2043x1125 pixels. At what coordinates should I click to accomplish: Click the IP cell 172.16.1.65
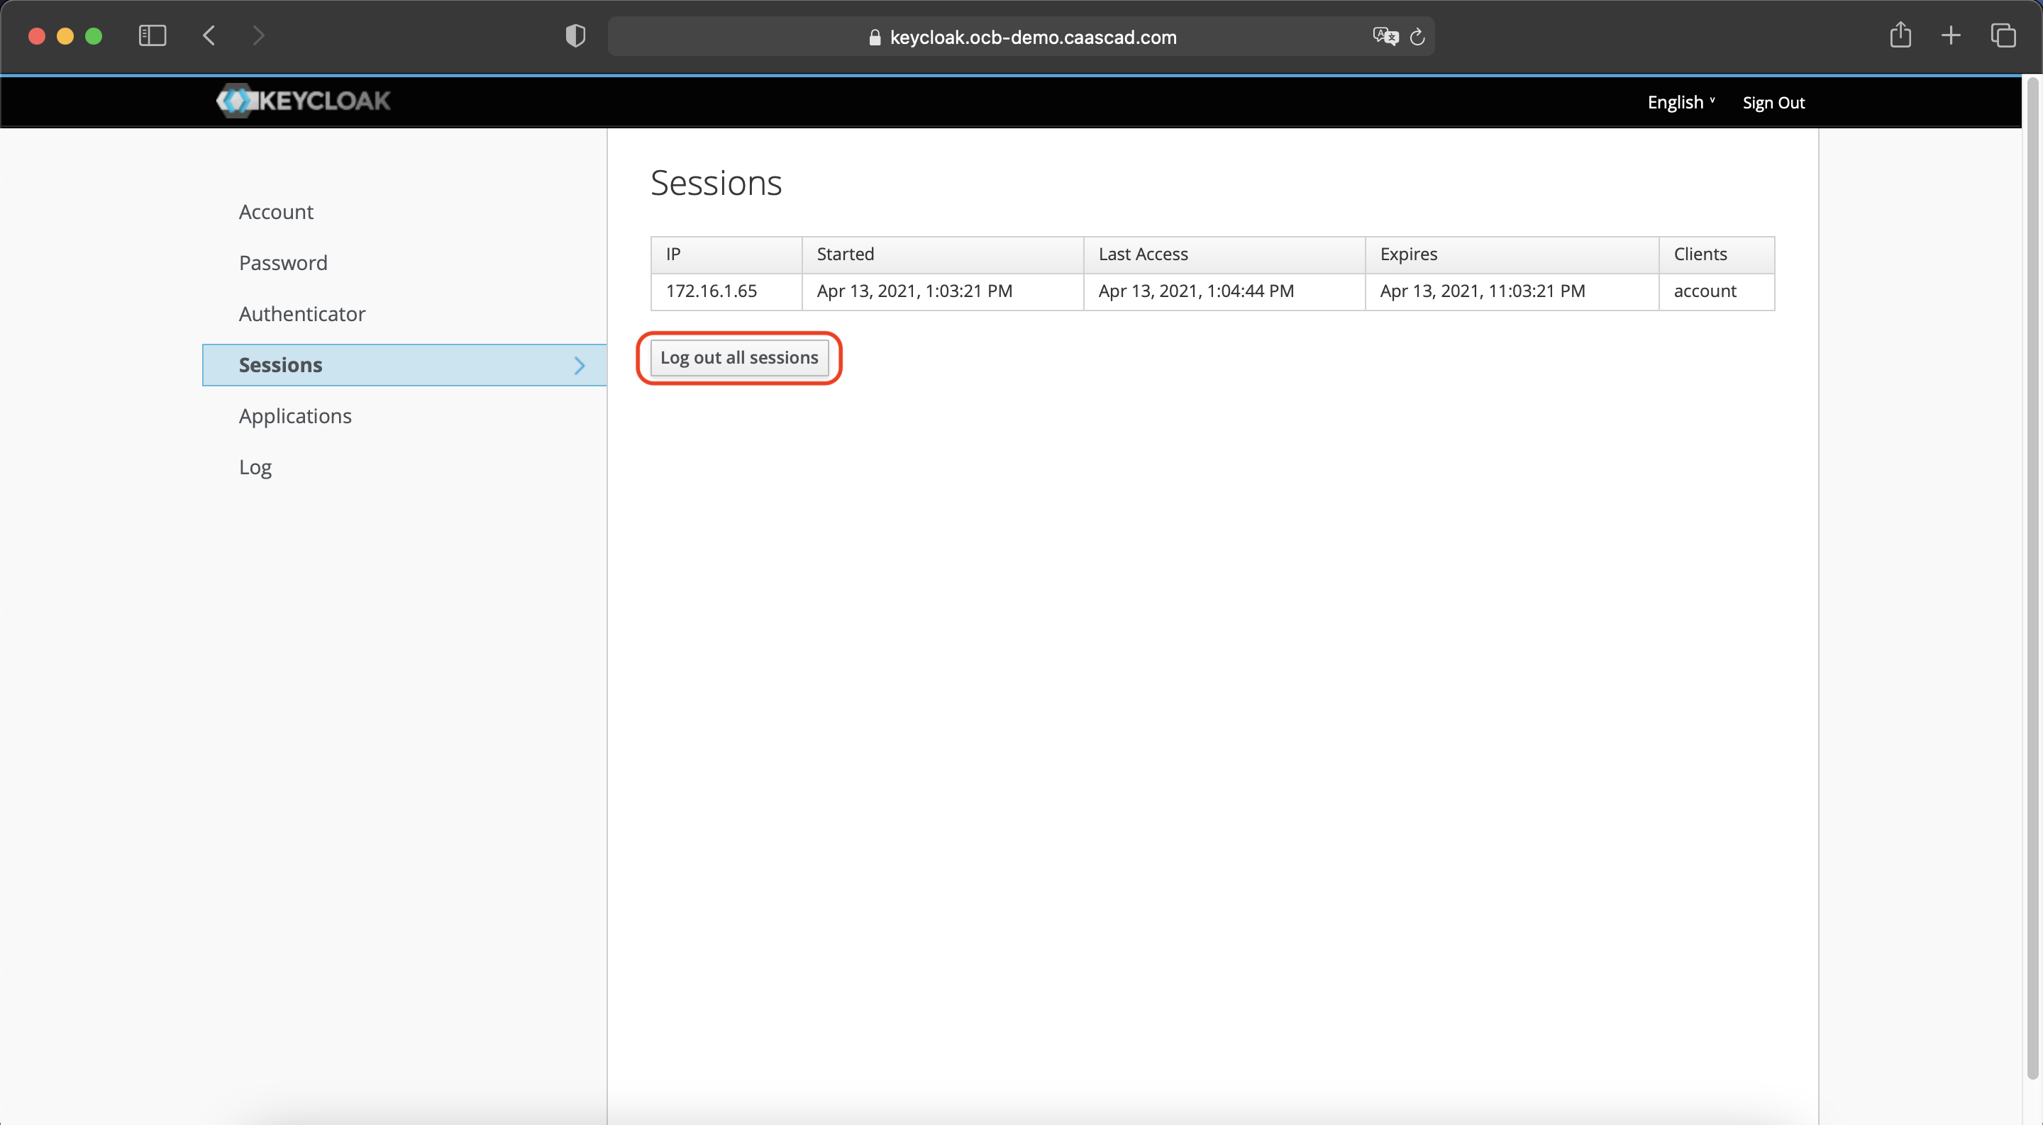[726, 292]
